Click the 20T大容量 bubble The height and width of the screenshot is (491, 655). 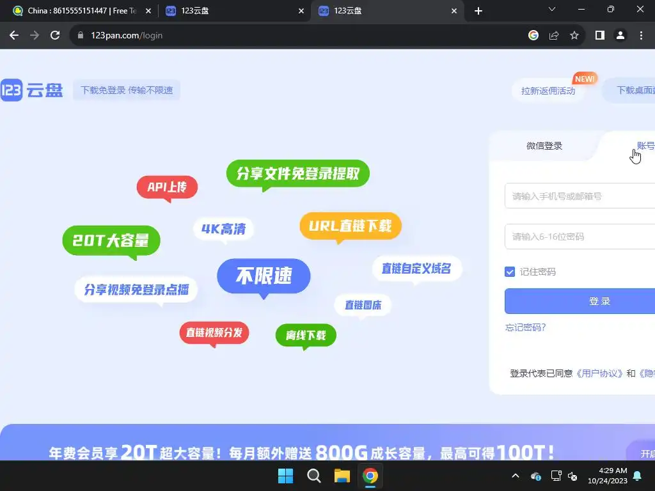point(111,241)
